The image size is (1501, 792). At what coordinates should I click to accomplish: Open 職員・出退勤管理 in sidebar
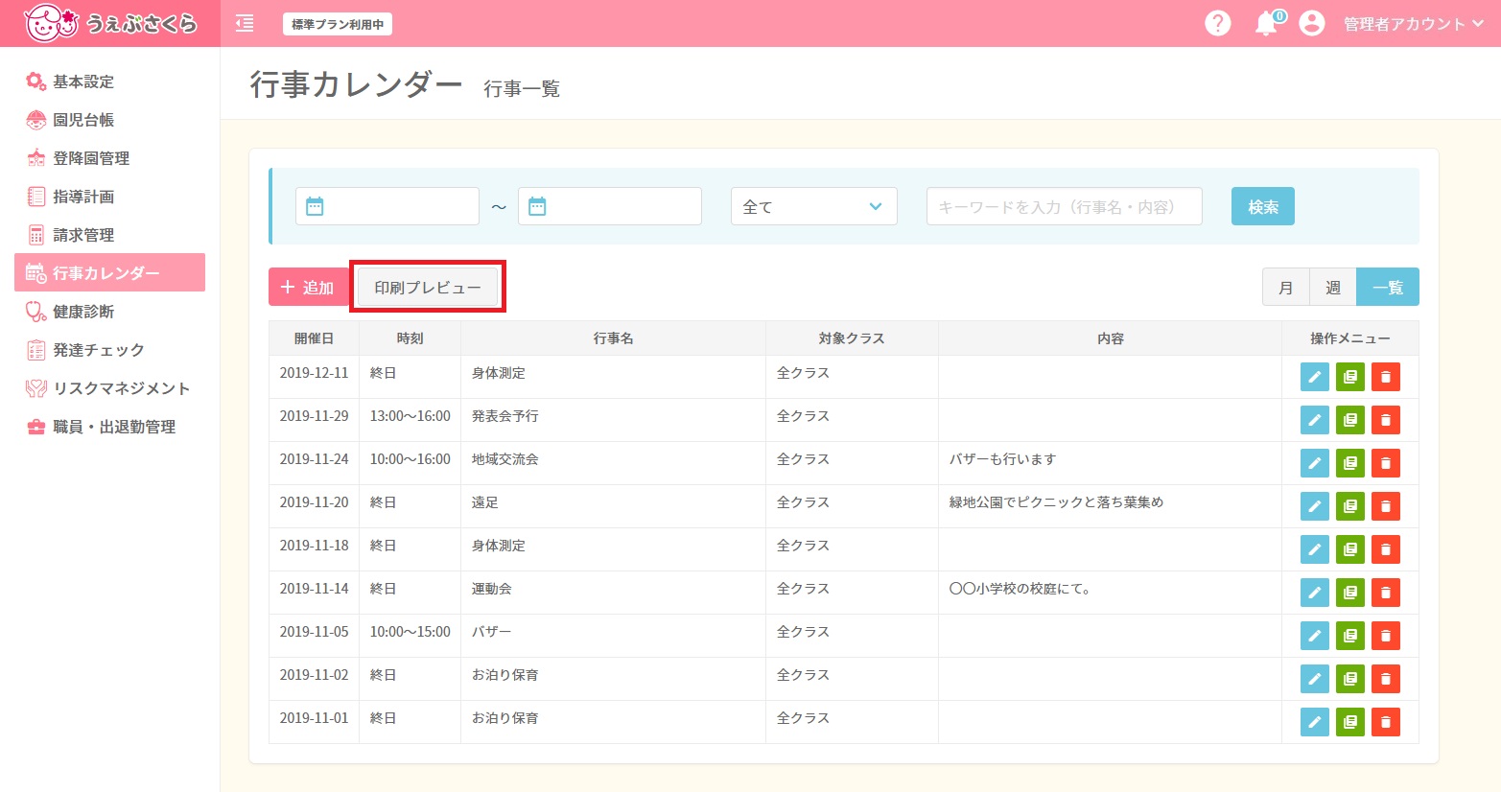[x=109, y=427]
